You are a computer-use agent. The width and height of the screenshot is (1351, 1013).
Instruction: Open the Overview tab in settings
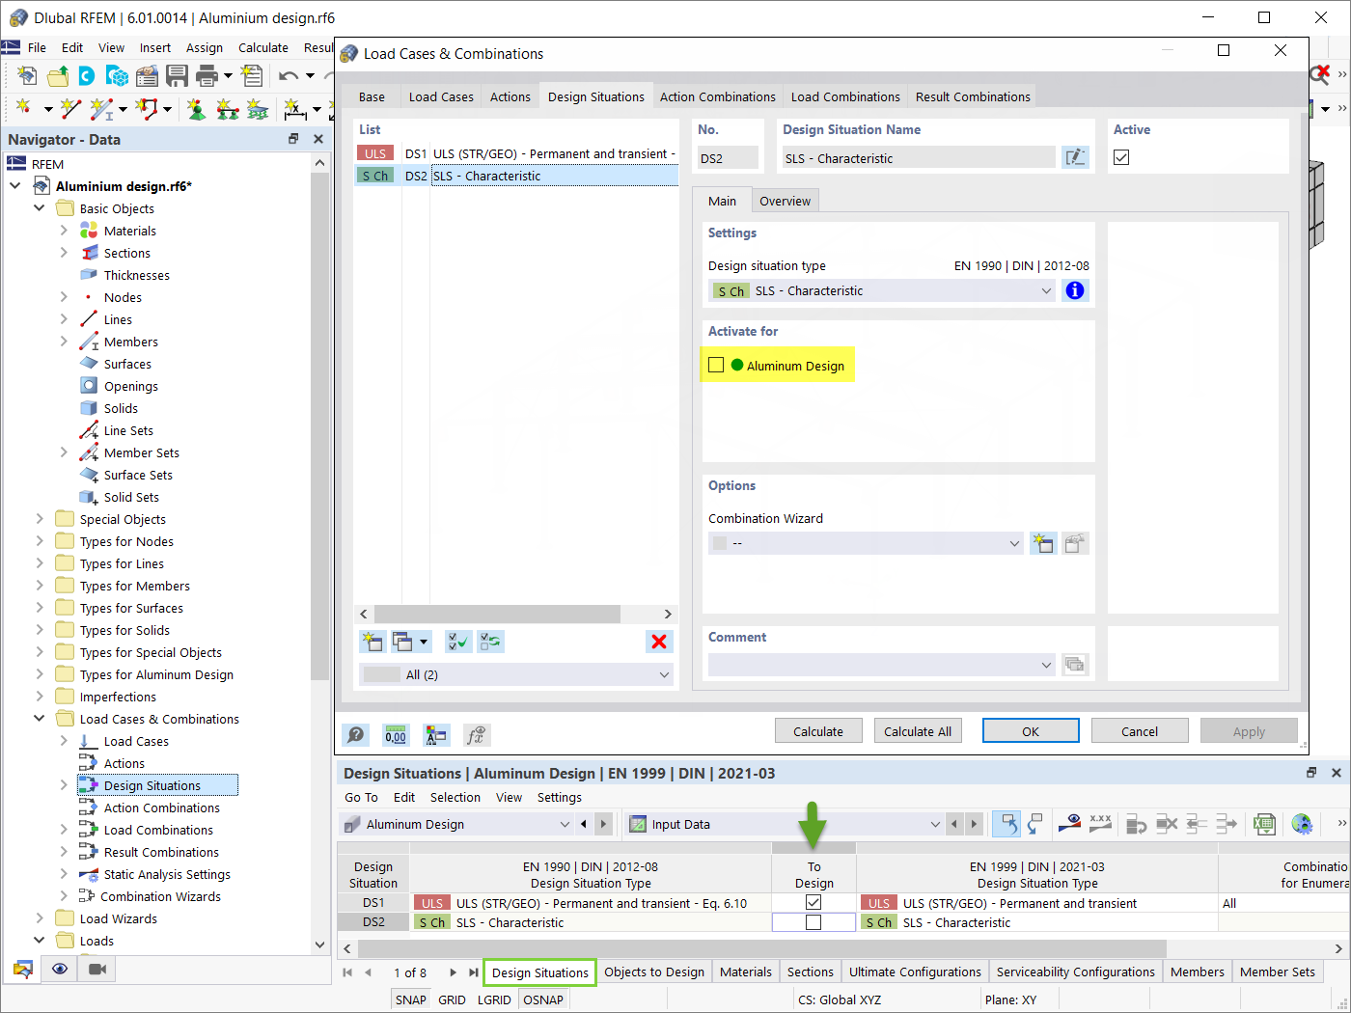[x=785, y=200]
